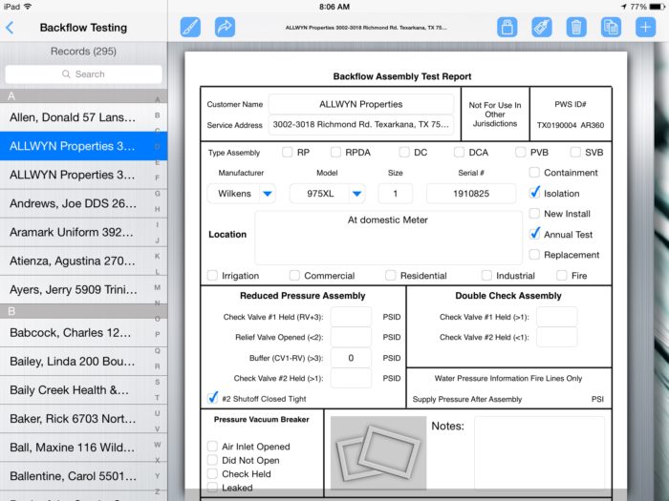669x501 pixels.
Task: Select Baily Creek Health record
Action: click(x=84, y=389)
